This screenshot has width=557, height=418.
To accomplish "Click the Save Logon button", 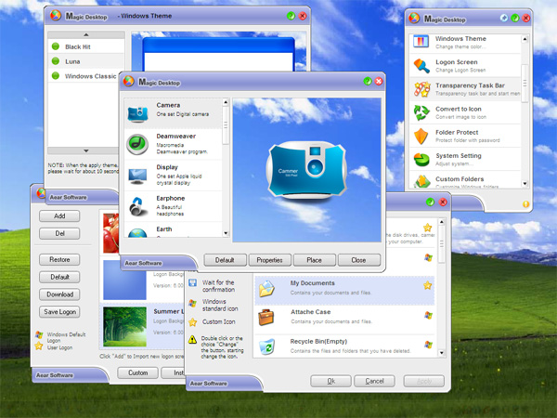I will click(x=59, y=312).
